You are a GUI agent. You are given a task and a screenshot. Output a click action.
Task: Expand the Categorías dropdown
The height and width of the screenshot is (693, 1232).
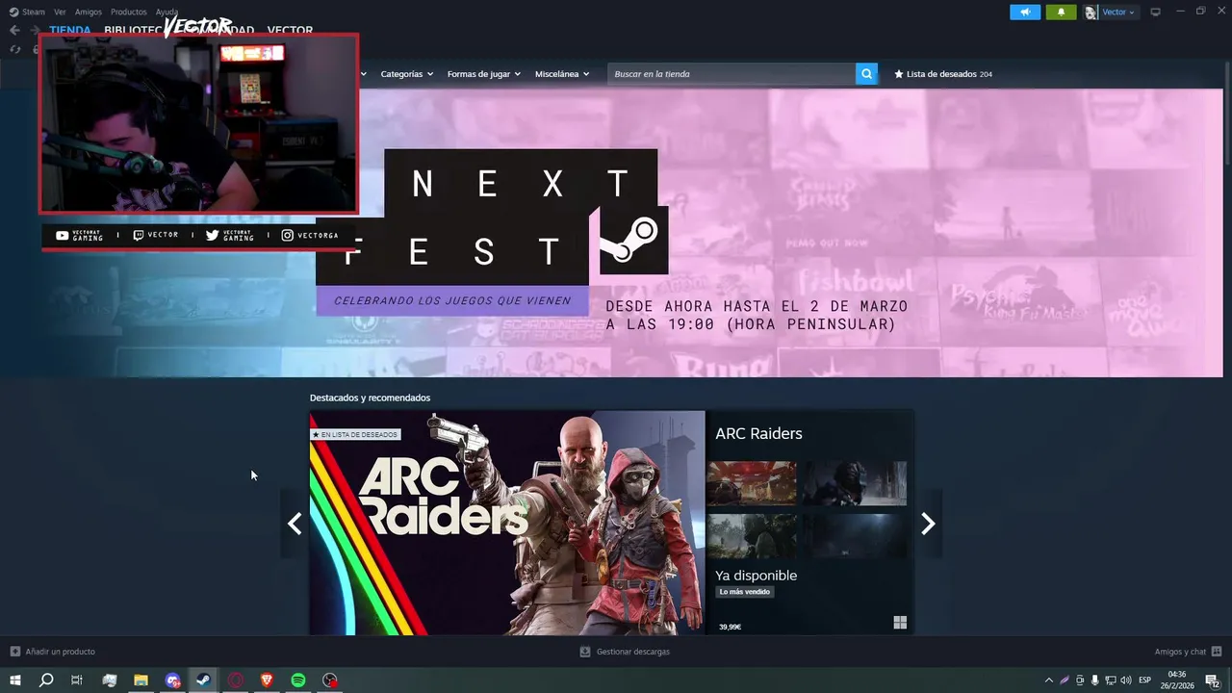407,74
